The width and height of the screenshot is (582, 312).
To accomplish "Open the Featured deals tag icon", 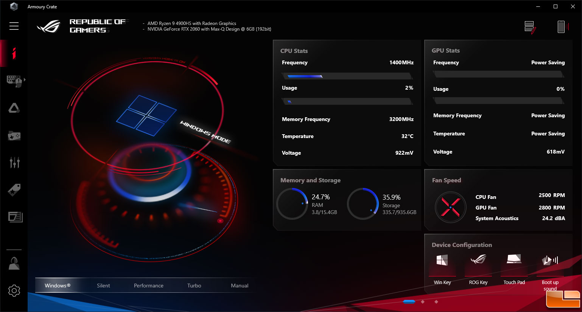I will click(x=14, y=190).
